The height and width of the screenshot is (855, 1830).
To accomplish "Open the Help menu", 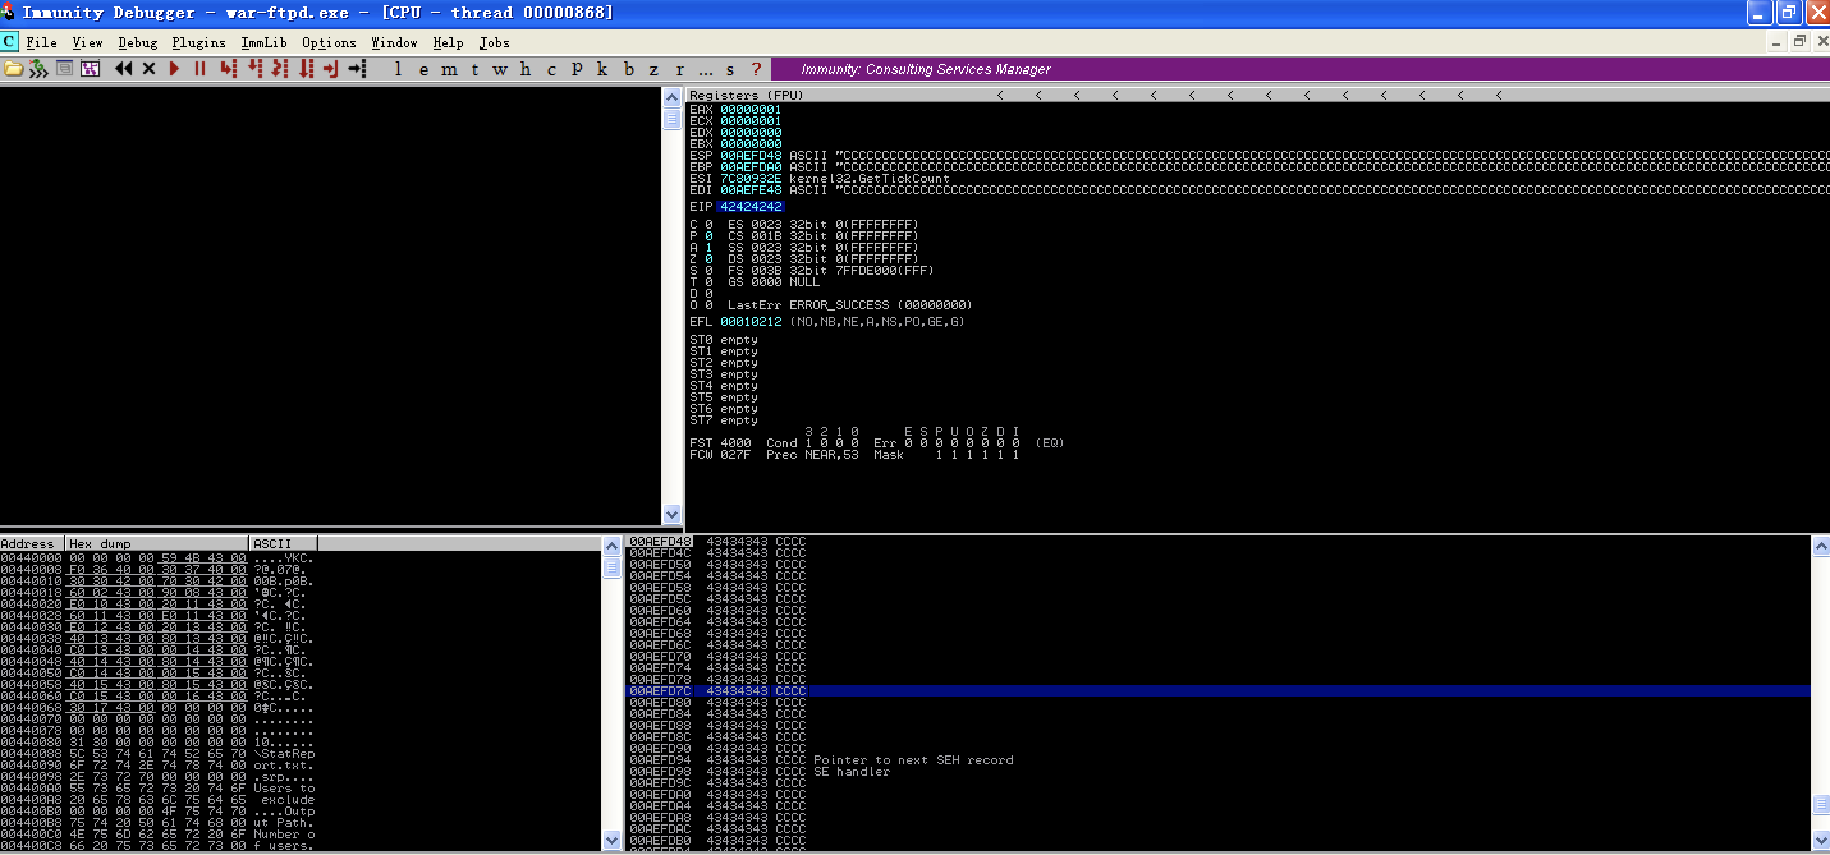I will pyautogui.click(x=448, y=43).
